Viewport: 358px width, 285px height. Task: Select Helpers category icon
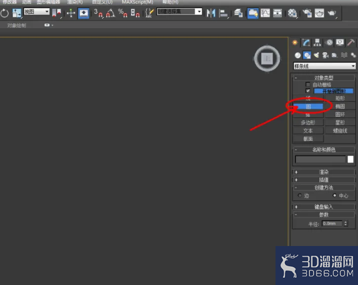[x=334, y=55]
